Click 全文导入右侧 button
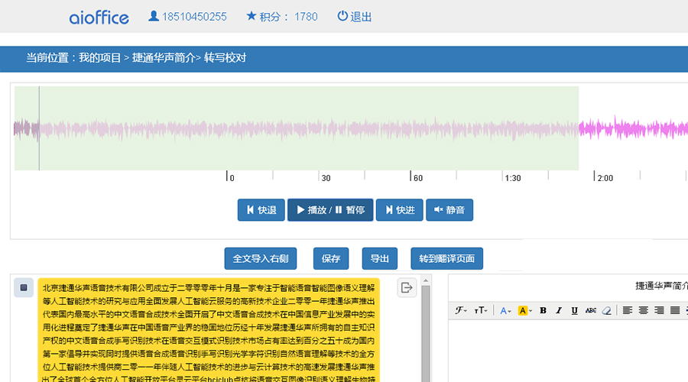Screen dimensions: 688x382 [261, 258]
